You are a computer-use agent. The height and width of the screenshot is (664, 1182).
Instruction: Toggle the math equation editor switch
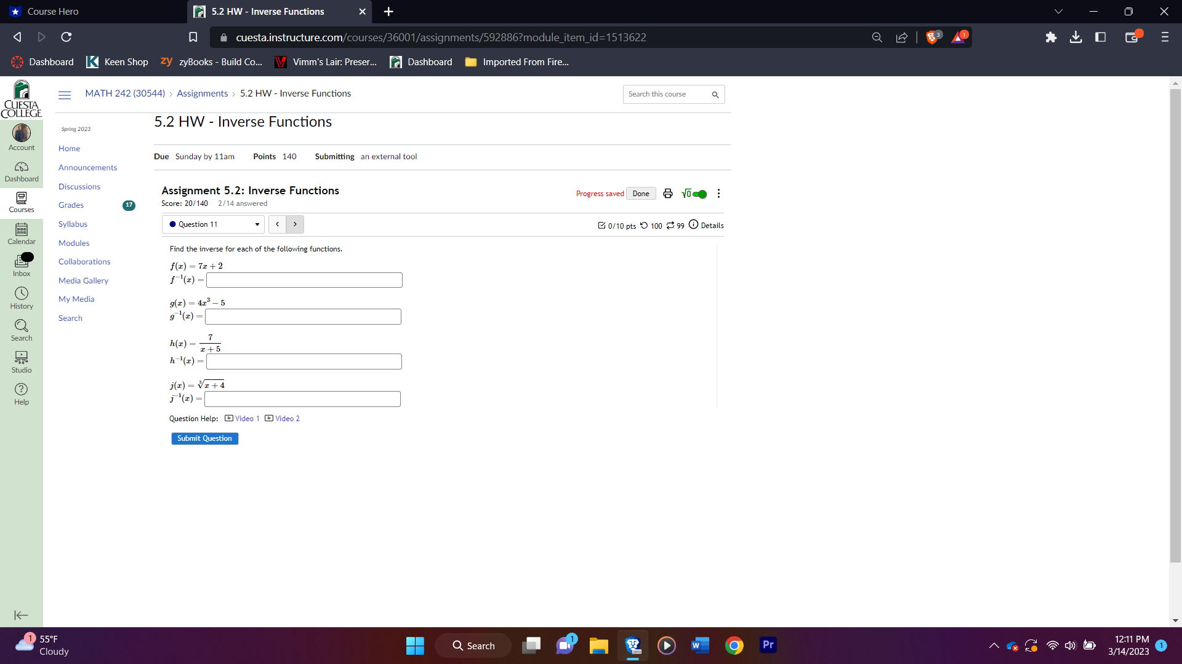click(699, 194)
